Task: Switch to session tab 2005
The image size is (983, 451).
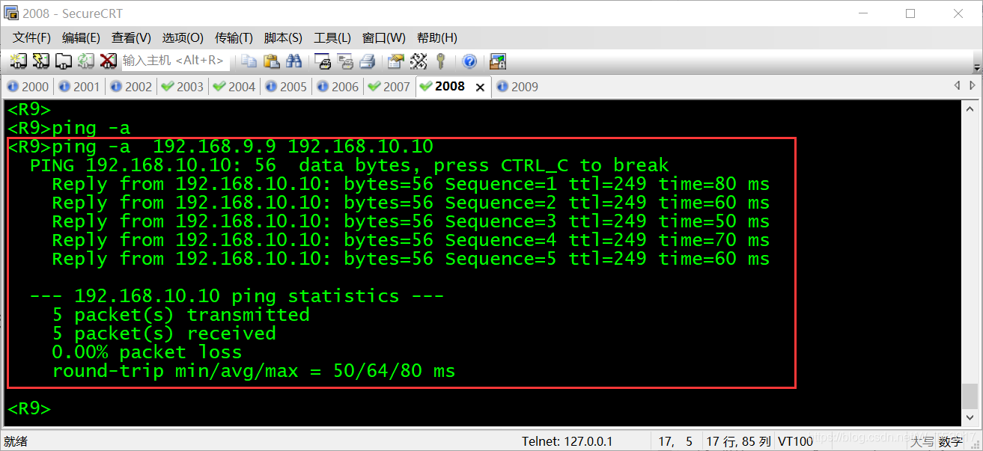Action: (286, 87)
